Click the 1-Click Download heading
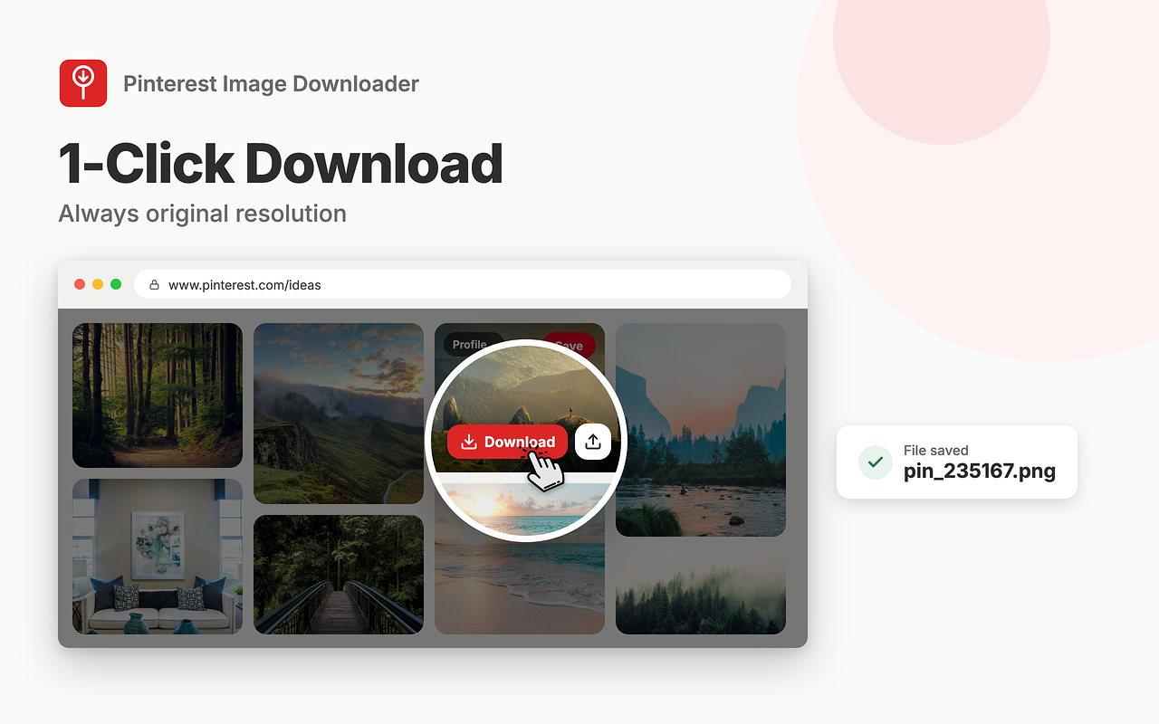 [281, 164]
